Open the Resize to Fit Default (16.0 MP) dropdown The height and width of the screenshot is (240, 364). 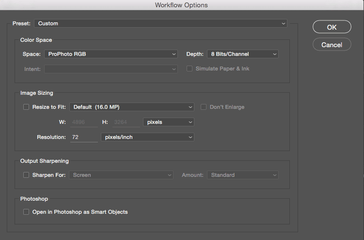pyautogui.click(x=132, y=107)
